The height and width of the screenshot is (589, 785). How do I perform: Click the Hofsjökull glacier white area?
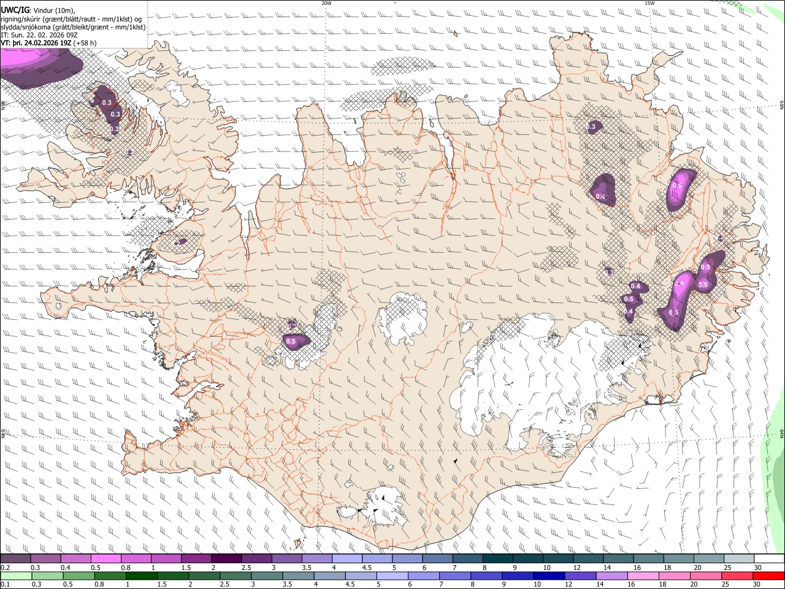tap(404, 318)
